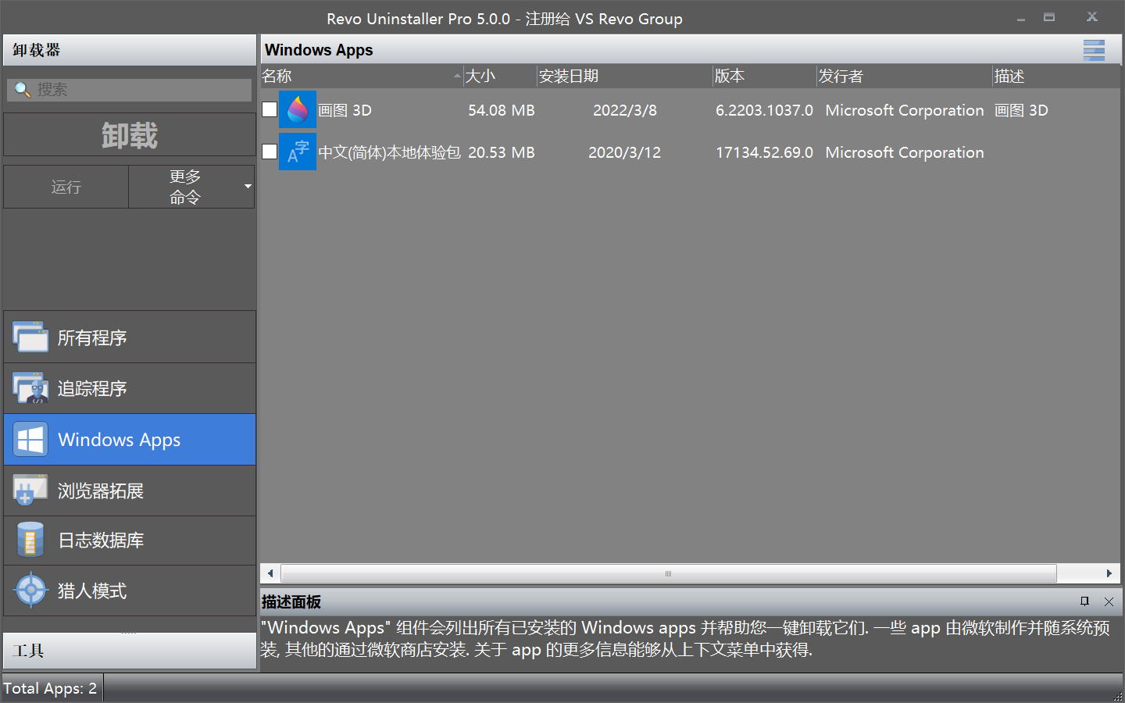Screen dimensions: 1125x703
Task: Close the description panel (描述面板)
Action: pos(1109,601)
